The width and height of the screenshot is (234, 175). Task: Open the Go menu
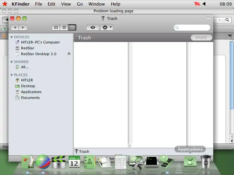[x=80, y=4]
